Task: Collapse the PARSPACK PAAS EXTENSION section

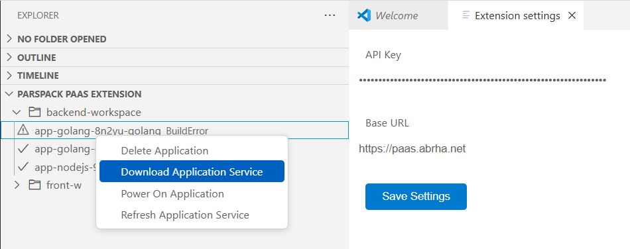Action: coord(10,94)
